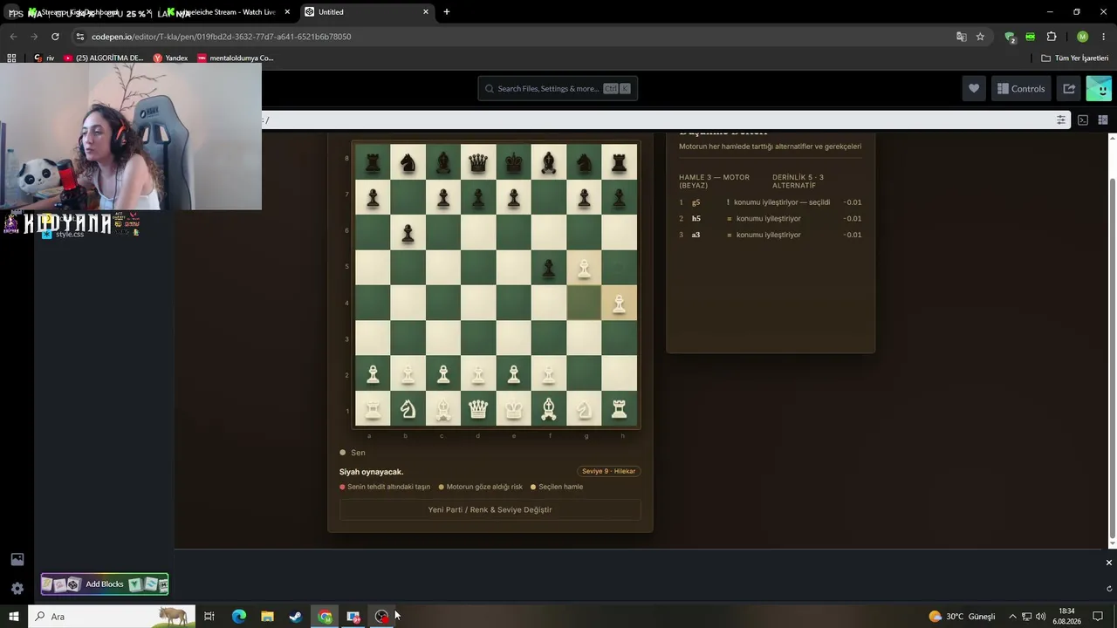The image size is (1117, 628).
Task: Click the green HDX extension icon
Action: (1031, 37)
